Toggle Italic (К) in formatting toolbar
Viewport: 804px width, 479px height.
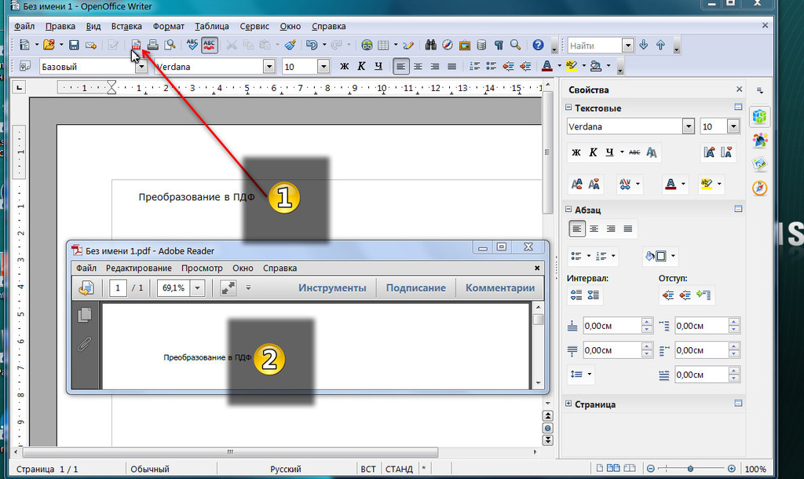361,66
